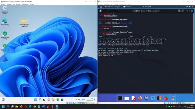Open Kali power menu in top panel
Screen dimensions: 195x109
(x=192, y=7)
